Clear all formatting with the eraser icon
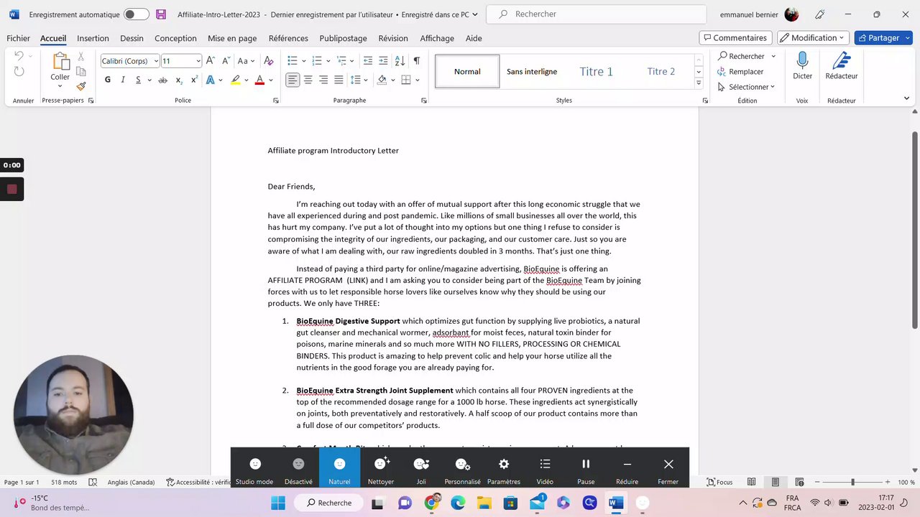 269,61
